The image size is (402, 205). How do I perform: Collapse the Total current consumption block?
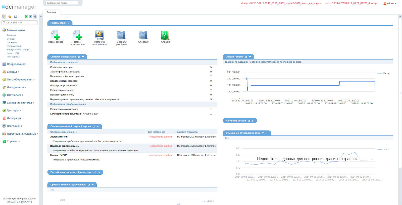pyautogui.click(x=267, y=133)
